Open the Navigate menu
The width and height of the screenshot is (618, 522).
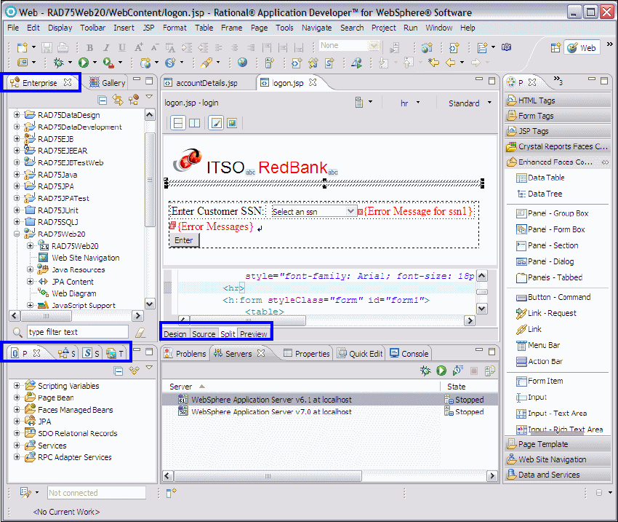pos(316,28)
